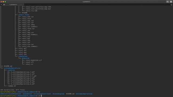Click sistemasOperativos in the ls output
Viewport: 173px width, 97px height.
[84, 94]
